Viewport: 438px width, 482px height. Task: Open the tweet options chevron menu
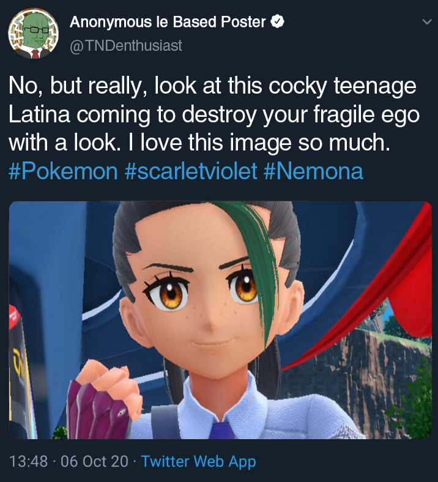coord(427,22)
